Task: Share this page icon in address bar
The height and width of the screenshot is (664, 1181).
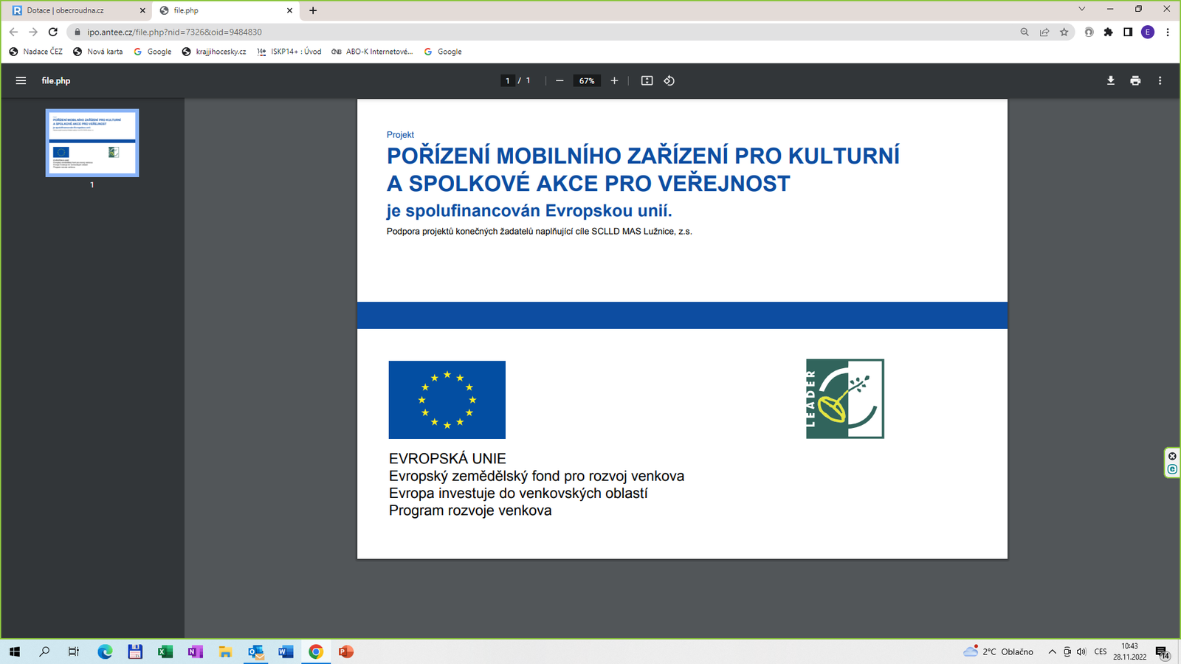Action: [1044, 32]
